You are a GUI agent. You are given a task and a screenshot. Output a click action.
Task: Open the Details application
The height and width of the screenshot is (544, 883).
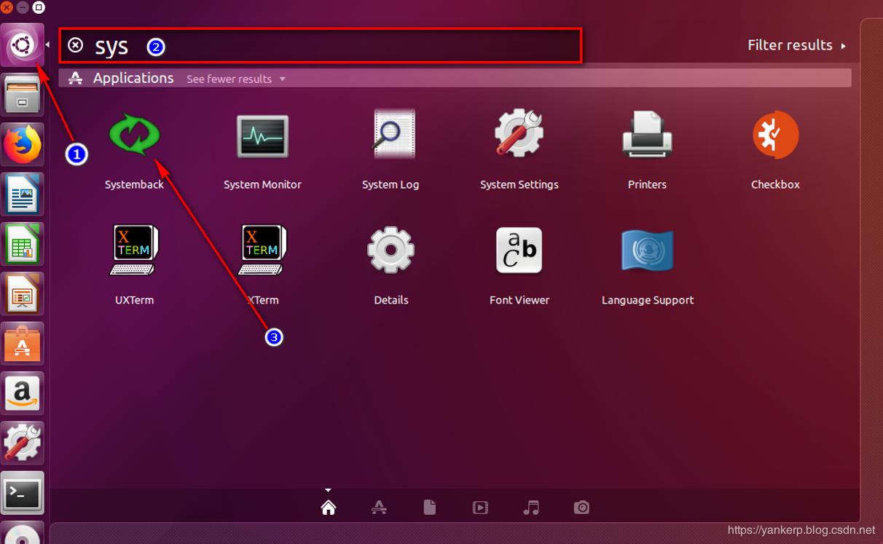click(391, 250)
